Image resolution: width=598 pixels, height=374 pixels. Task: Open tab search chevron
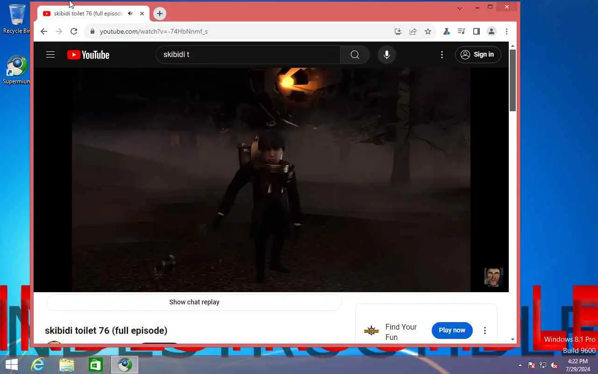pyautogui.click(x=460, y=7)
